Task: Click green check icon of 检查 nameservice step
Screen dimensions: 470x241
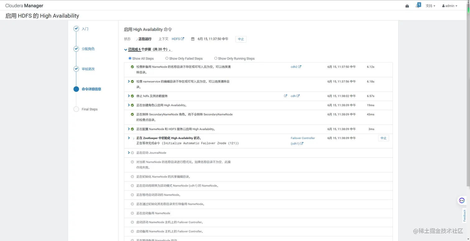Action: tap(132, 81)
